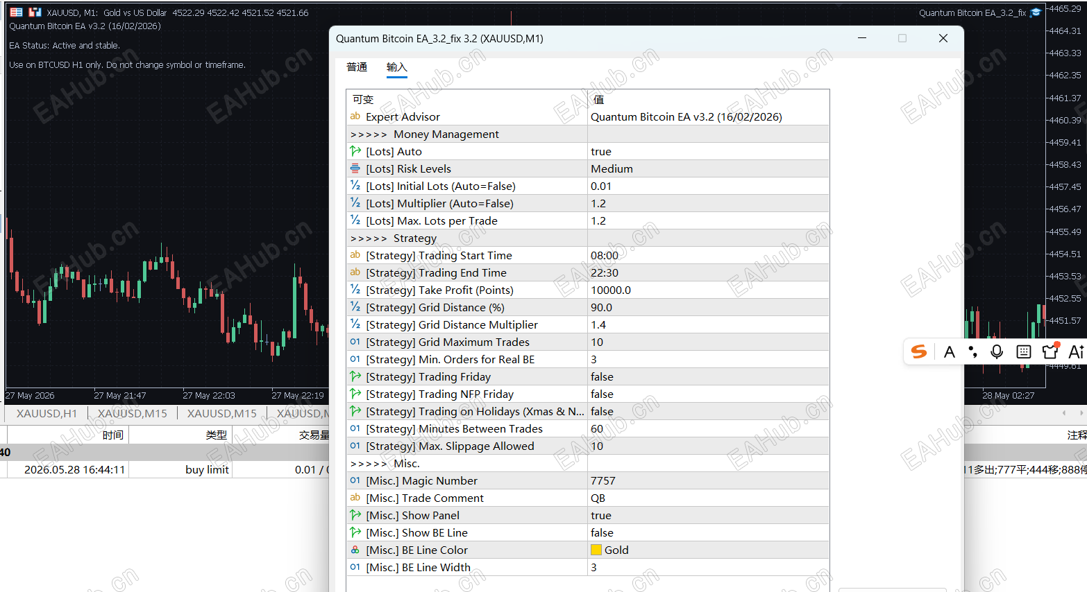Edit the [Lots] Multiplier value 1.2
1087x592 pixels.
tap(708, 203)
